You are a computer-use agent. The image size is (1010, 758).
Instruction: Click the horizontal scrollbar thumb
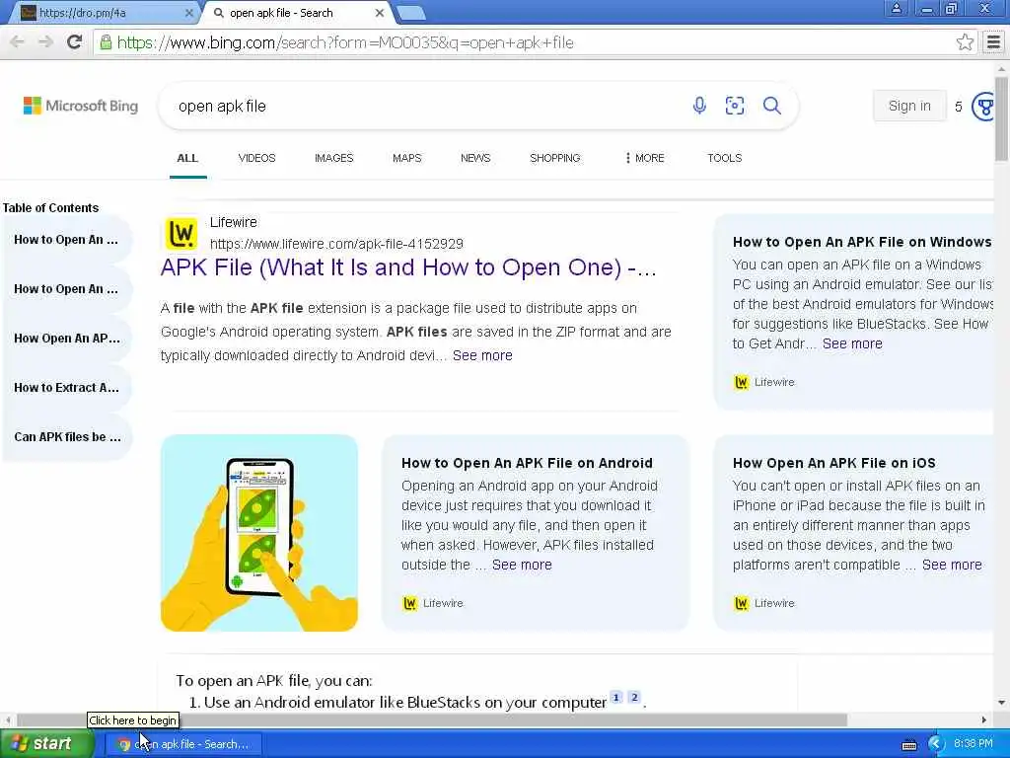(x=432, y=720)
